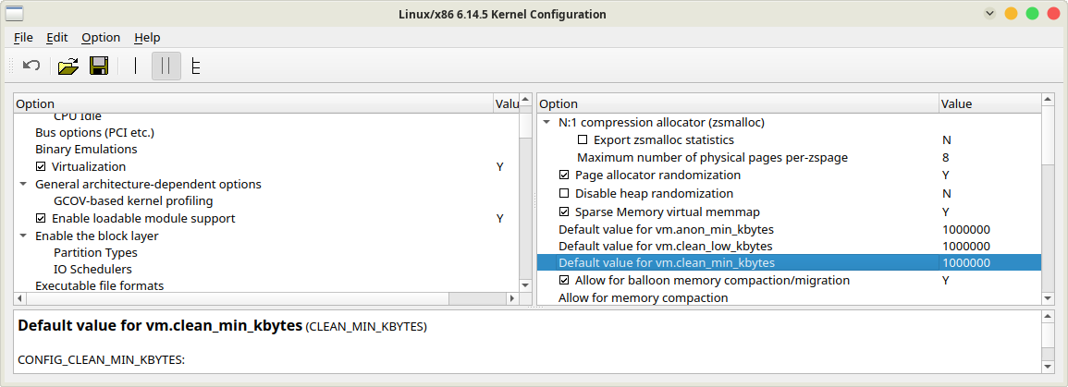Screen dimensions: 1068x387
Task: Click left pane Option column header
Action: (253, 104)
